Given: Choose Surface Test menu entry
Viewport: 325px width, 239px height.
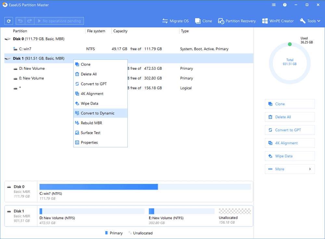Looking at the screenshot, I should [x=100, y=133].
